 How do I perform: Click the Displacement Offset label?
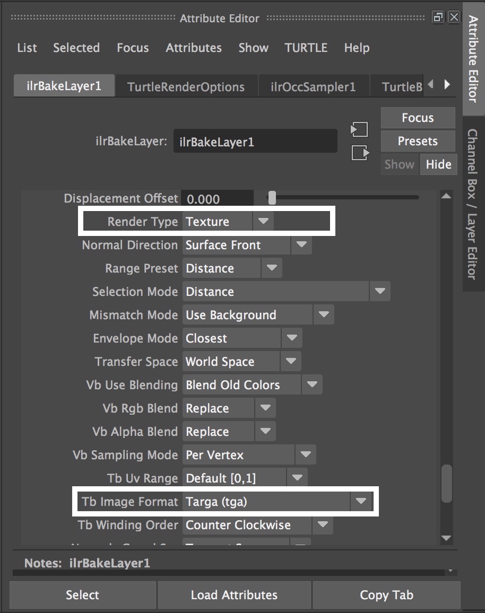[121, 198]
